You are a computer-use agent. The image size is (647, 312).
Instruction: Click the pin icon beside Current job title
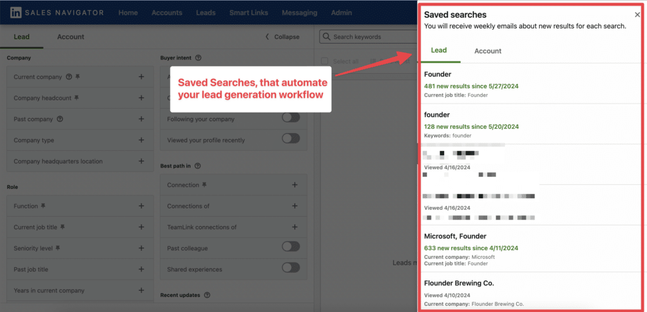(x=63, y=227)
